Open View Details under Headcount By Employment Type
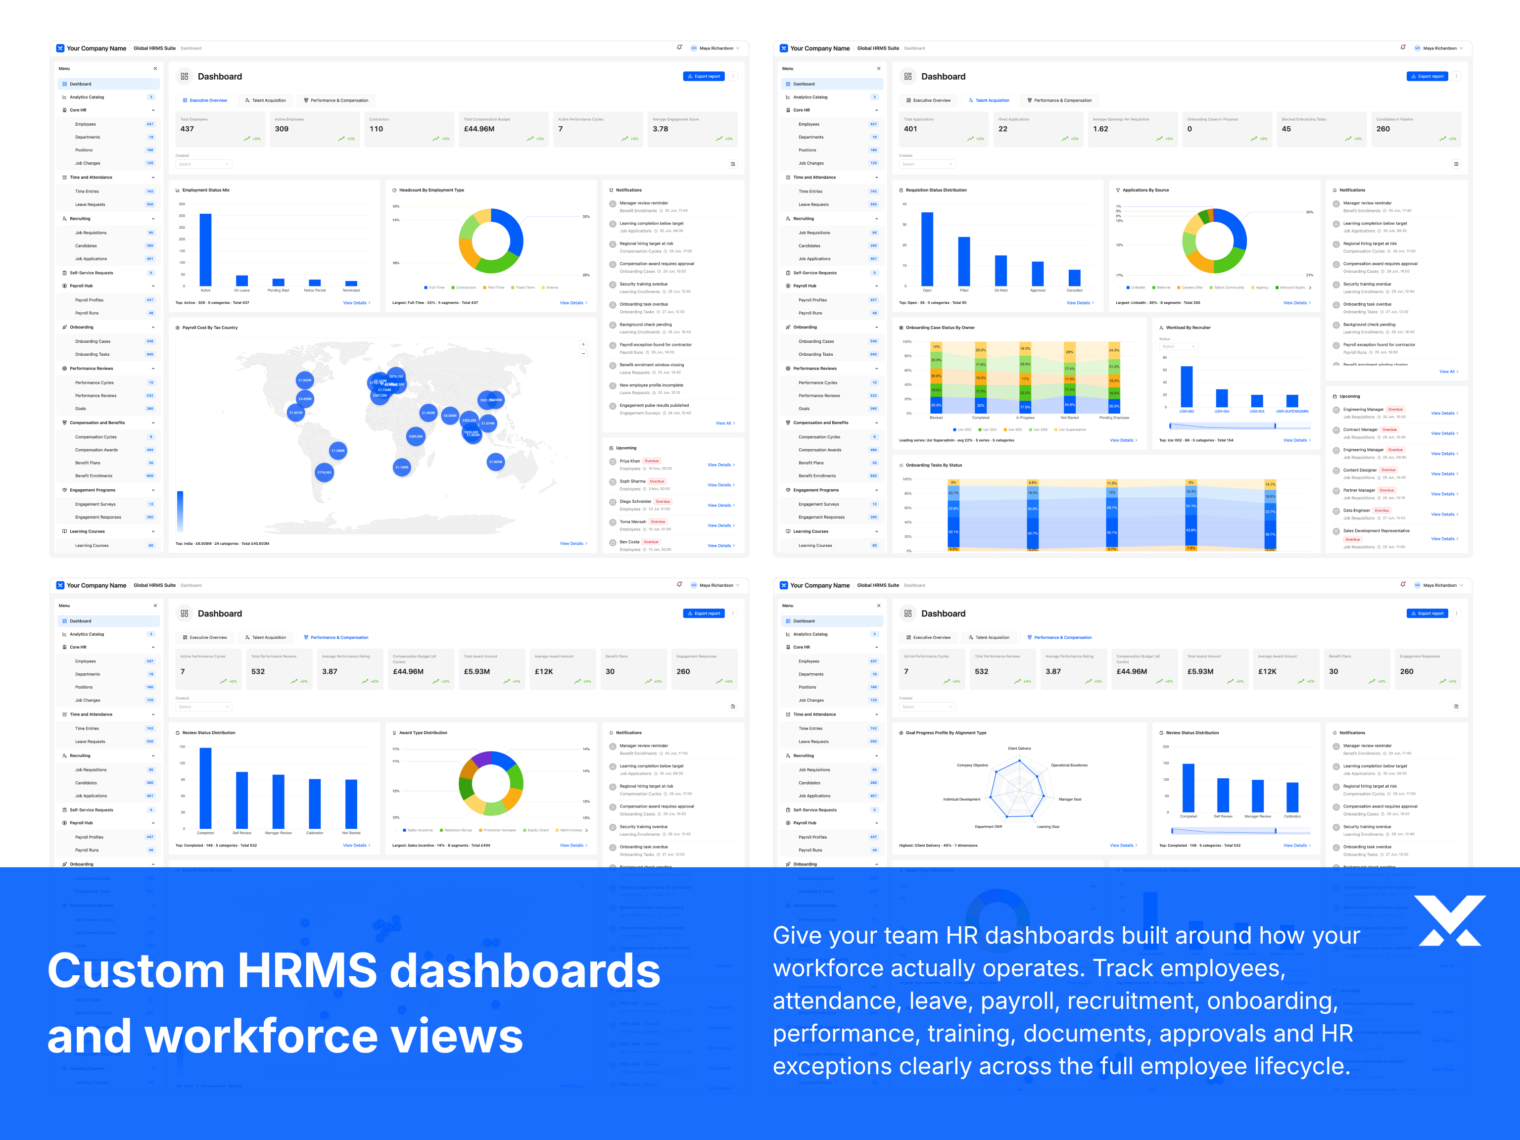 coord(573,303)
